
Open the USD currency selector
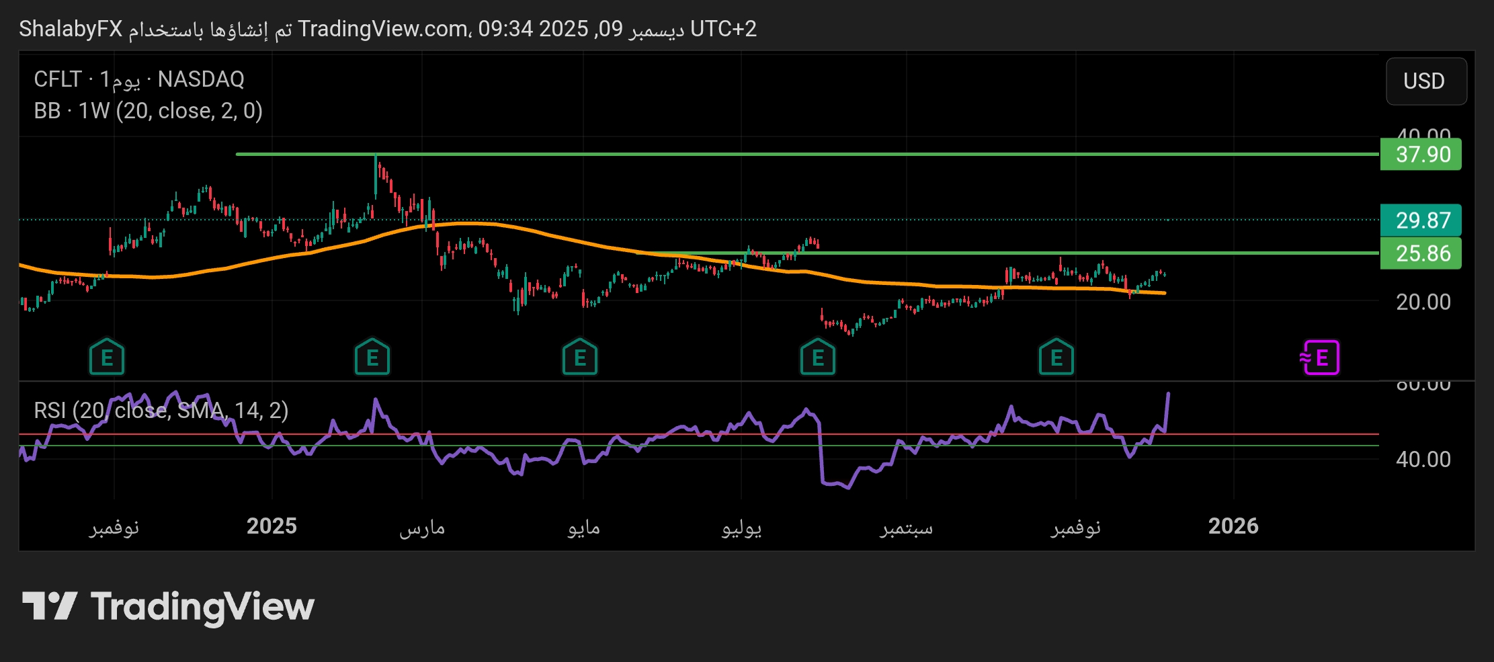coord(1425,81)
